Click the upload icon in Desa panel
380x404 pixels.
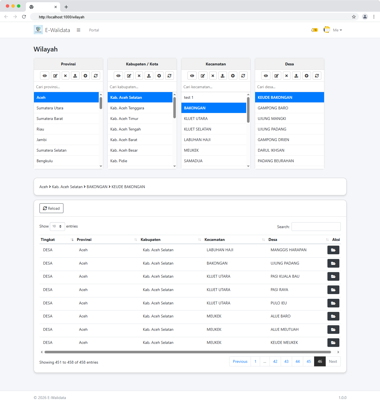[296, 76]
